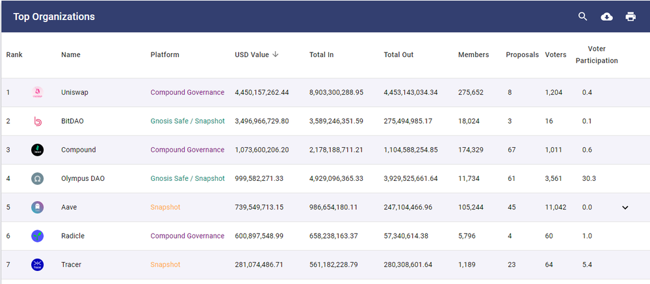Viewport: 650px width, 284px height.
Task: Select the Olympus DAO organization name
Action: click(83, 178)
